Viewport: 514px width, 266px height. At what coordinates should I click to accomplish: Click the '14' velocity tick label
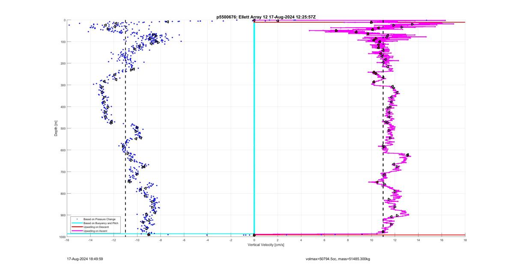point(418,240)
